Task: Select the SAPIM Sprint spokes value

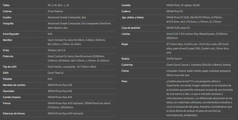Action: click(x=174, y=59)
